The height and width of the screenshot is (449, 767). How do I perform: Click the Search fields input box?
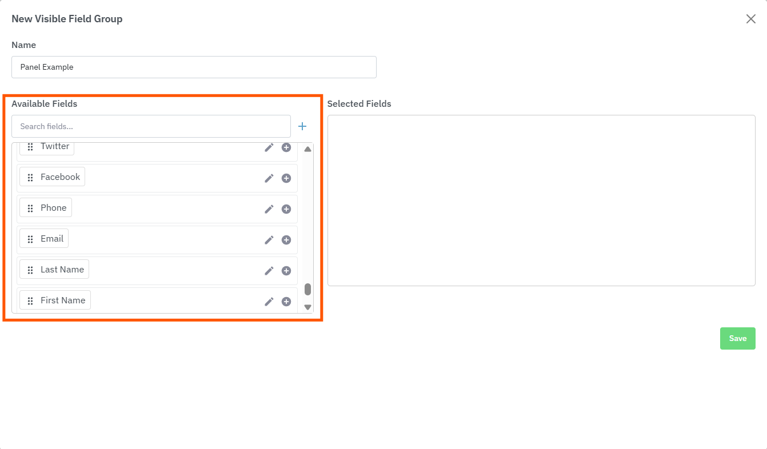(x=151, y=126)
